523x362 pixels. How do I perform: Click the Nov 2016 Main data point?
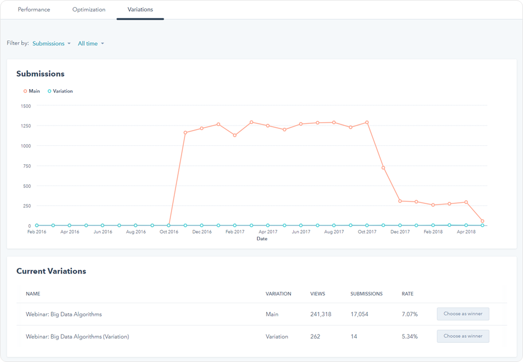click(x=185, y=133)
